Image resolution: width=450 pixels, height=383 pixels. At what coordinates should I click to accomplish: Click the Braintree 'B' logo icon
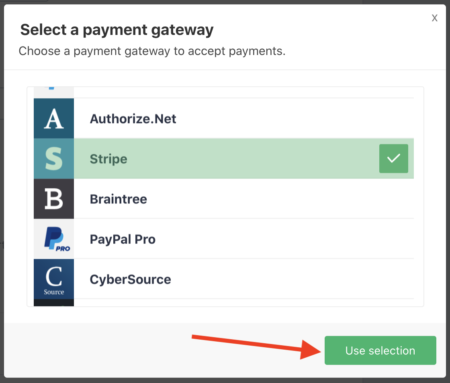[54, 199]
